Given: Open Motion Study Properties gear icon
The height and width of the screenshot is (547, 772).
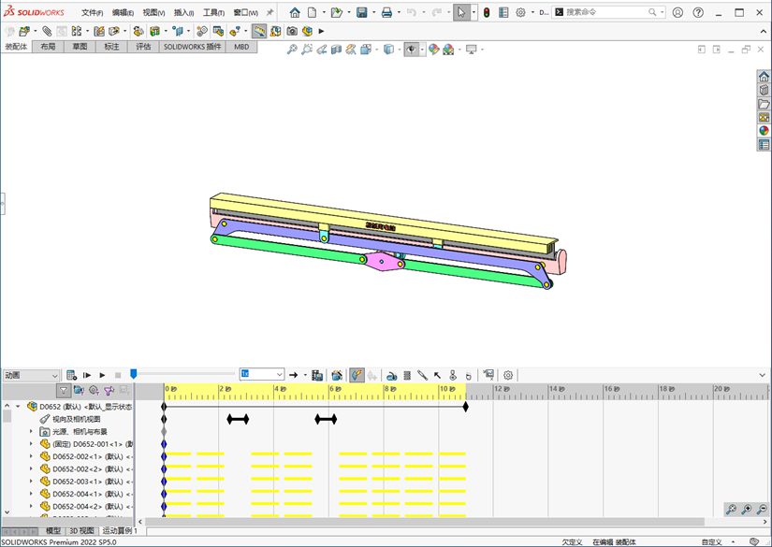Looking at the screenshot, I should (x=508, y=375).
